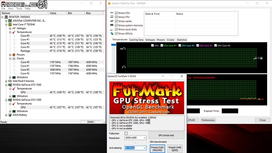Click the Max column header in HWMonitor
This screenshot has width=272, height=153.
tap(94, 13)
